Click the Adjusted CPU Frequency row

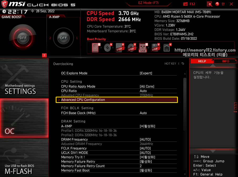click(119, 95)
